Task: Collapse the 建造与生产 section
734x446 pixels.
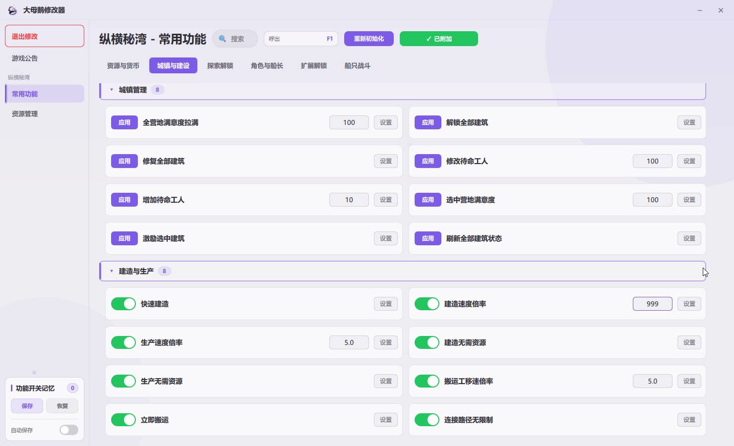Action: point(112,271)
